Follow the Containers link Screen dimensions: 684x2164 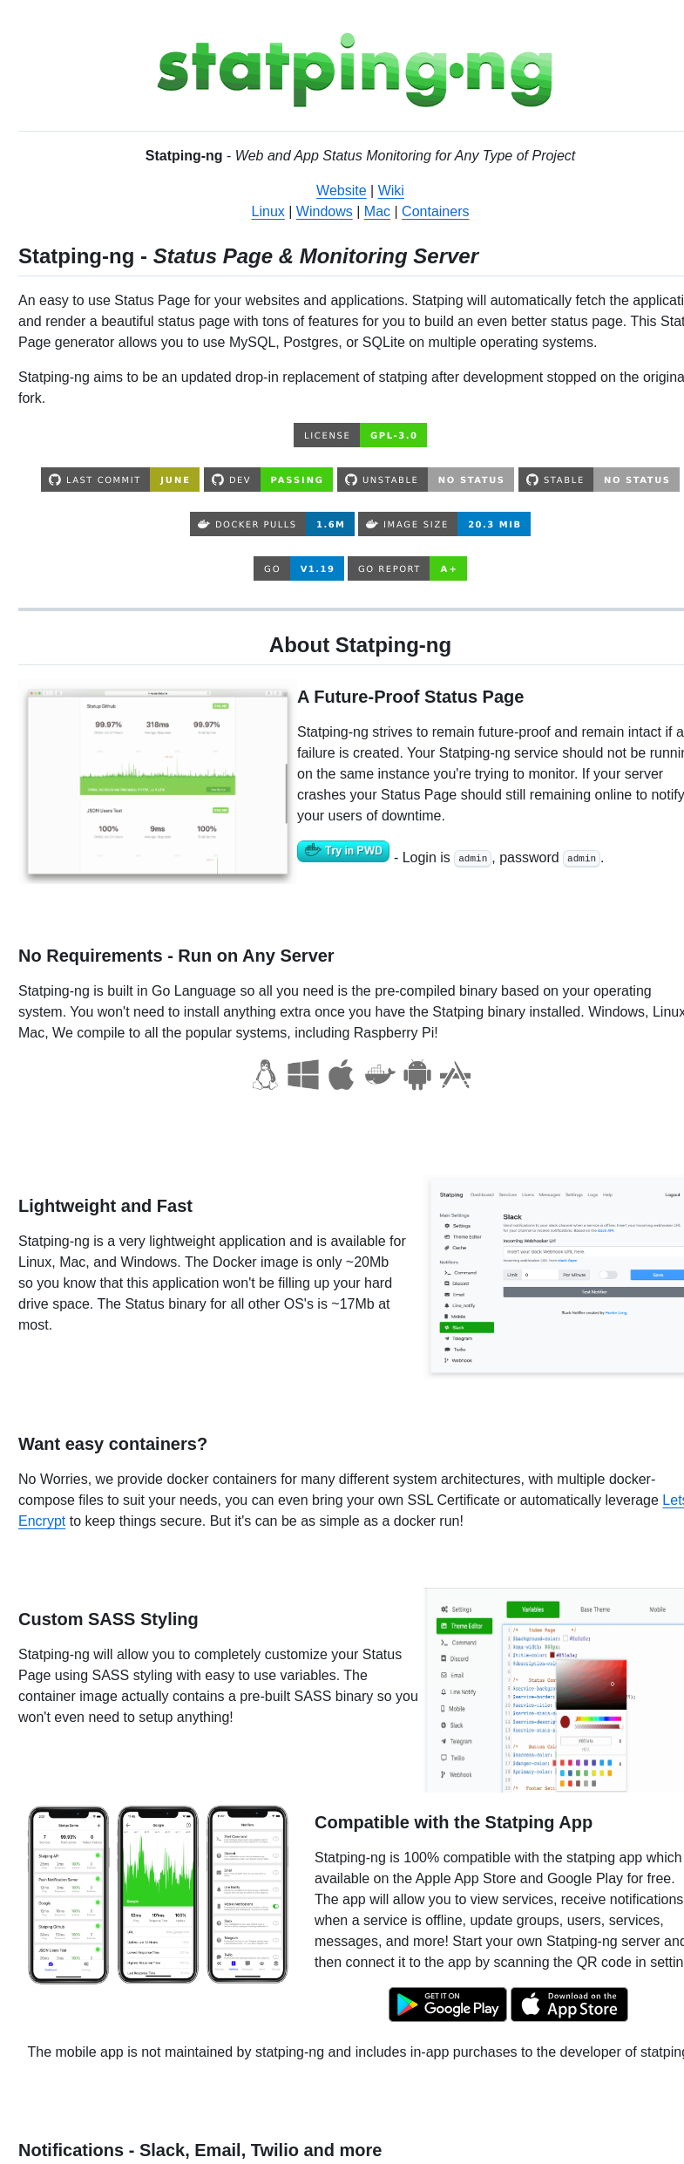pos(435,211)
